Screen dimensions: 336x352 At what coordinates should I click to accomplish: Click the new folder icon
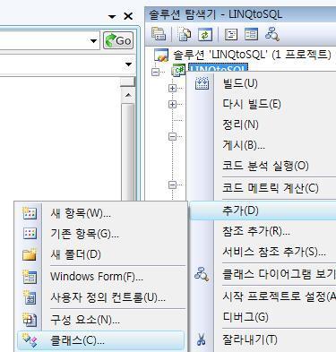tap(30, 254)
